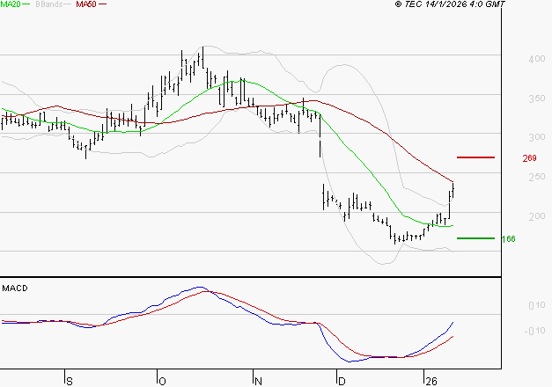
Task: Click the MA50 legend label
Action: tap(86, 4)
